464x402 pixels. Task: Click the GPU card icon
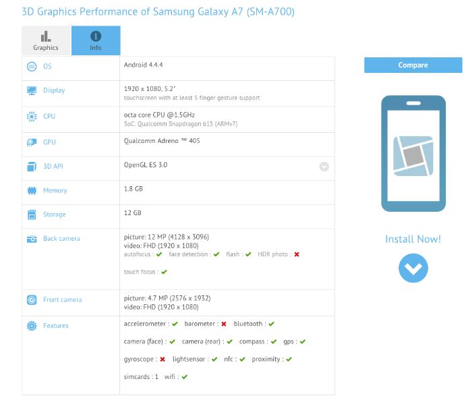[x=31, y=142]
